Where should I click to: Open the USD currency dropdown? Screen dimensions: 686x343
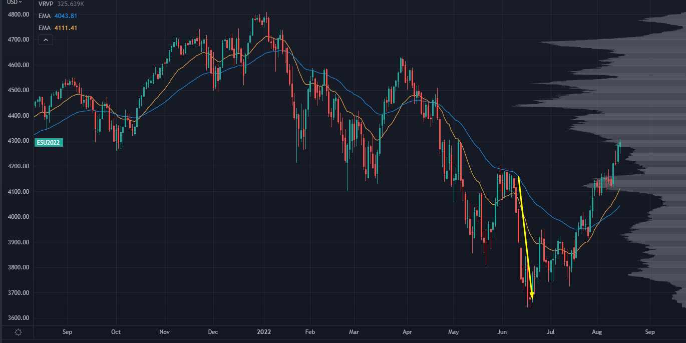coord(15,2)
